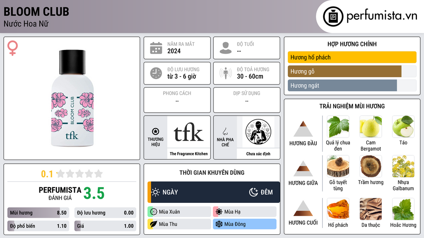The image size is (424, 238).
Task: Click the nose icon above Nhà pha chế
Action: (x=225, y=131)
